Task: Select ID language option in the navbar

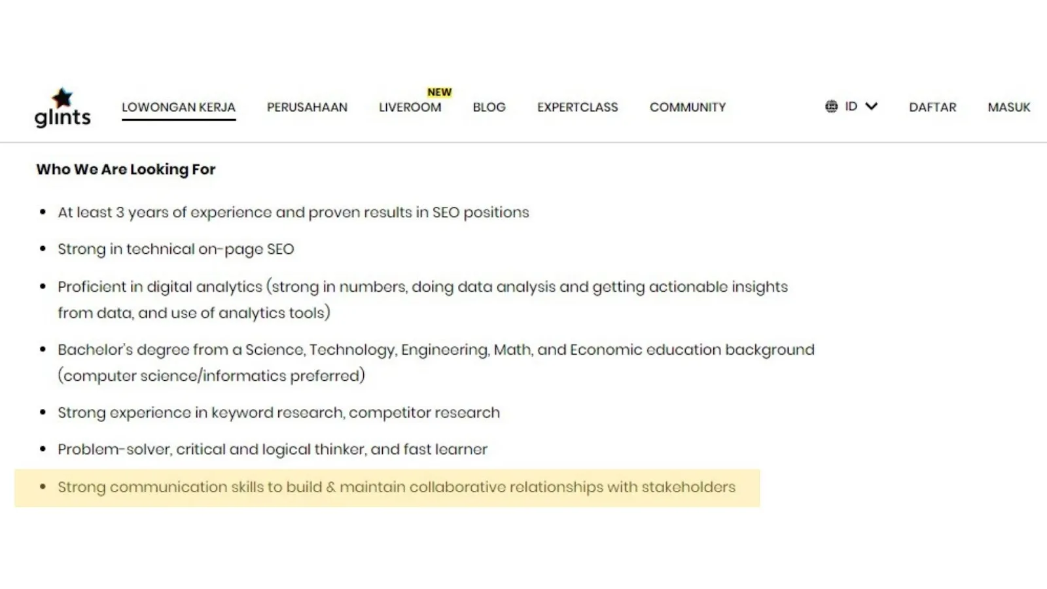Action: 851,106
